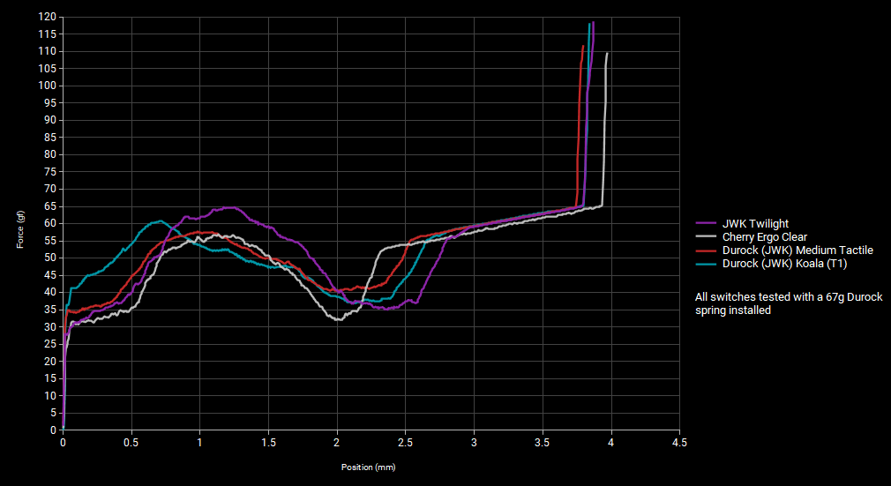Click the purple curve's tactile peak near 1.25 mm

[x=231, y=208]
